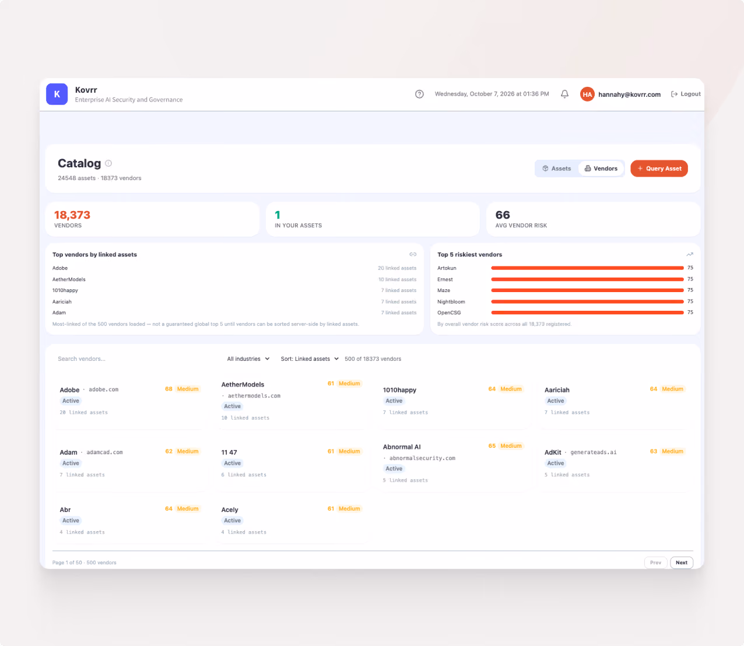Select the Acely vendor card
The height and width of the screenshot is (646, 744).
coord(292,520)
